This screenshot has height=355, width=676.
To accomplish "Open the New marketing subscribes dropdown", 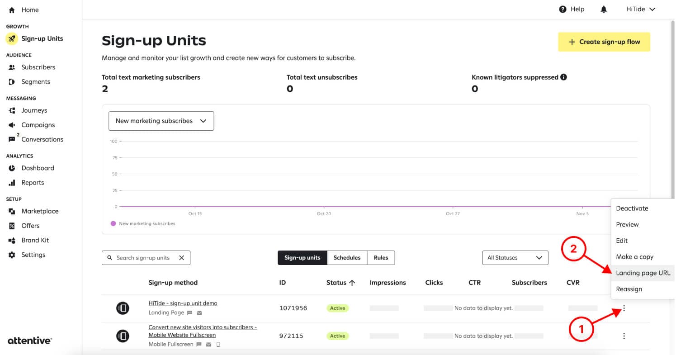I will (x=161, y=121).
